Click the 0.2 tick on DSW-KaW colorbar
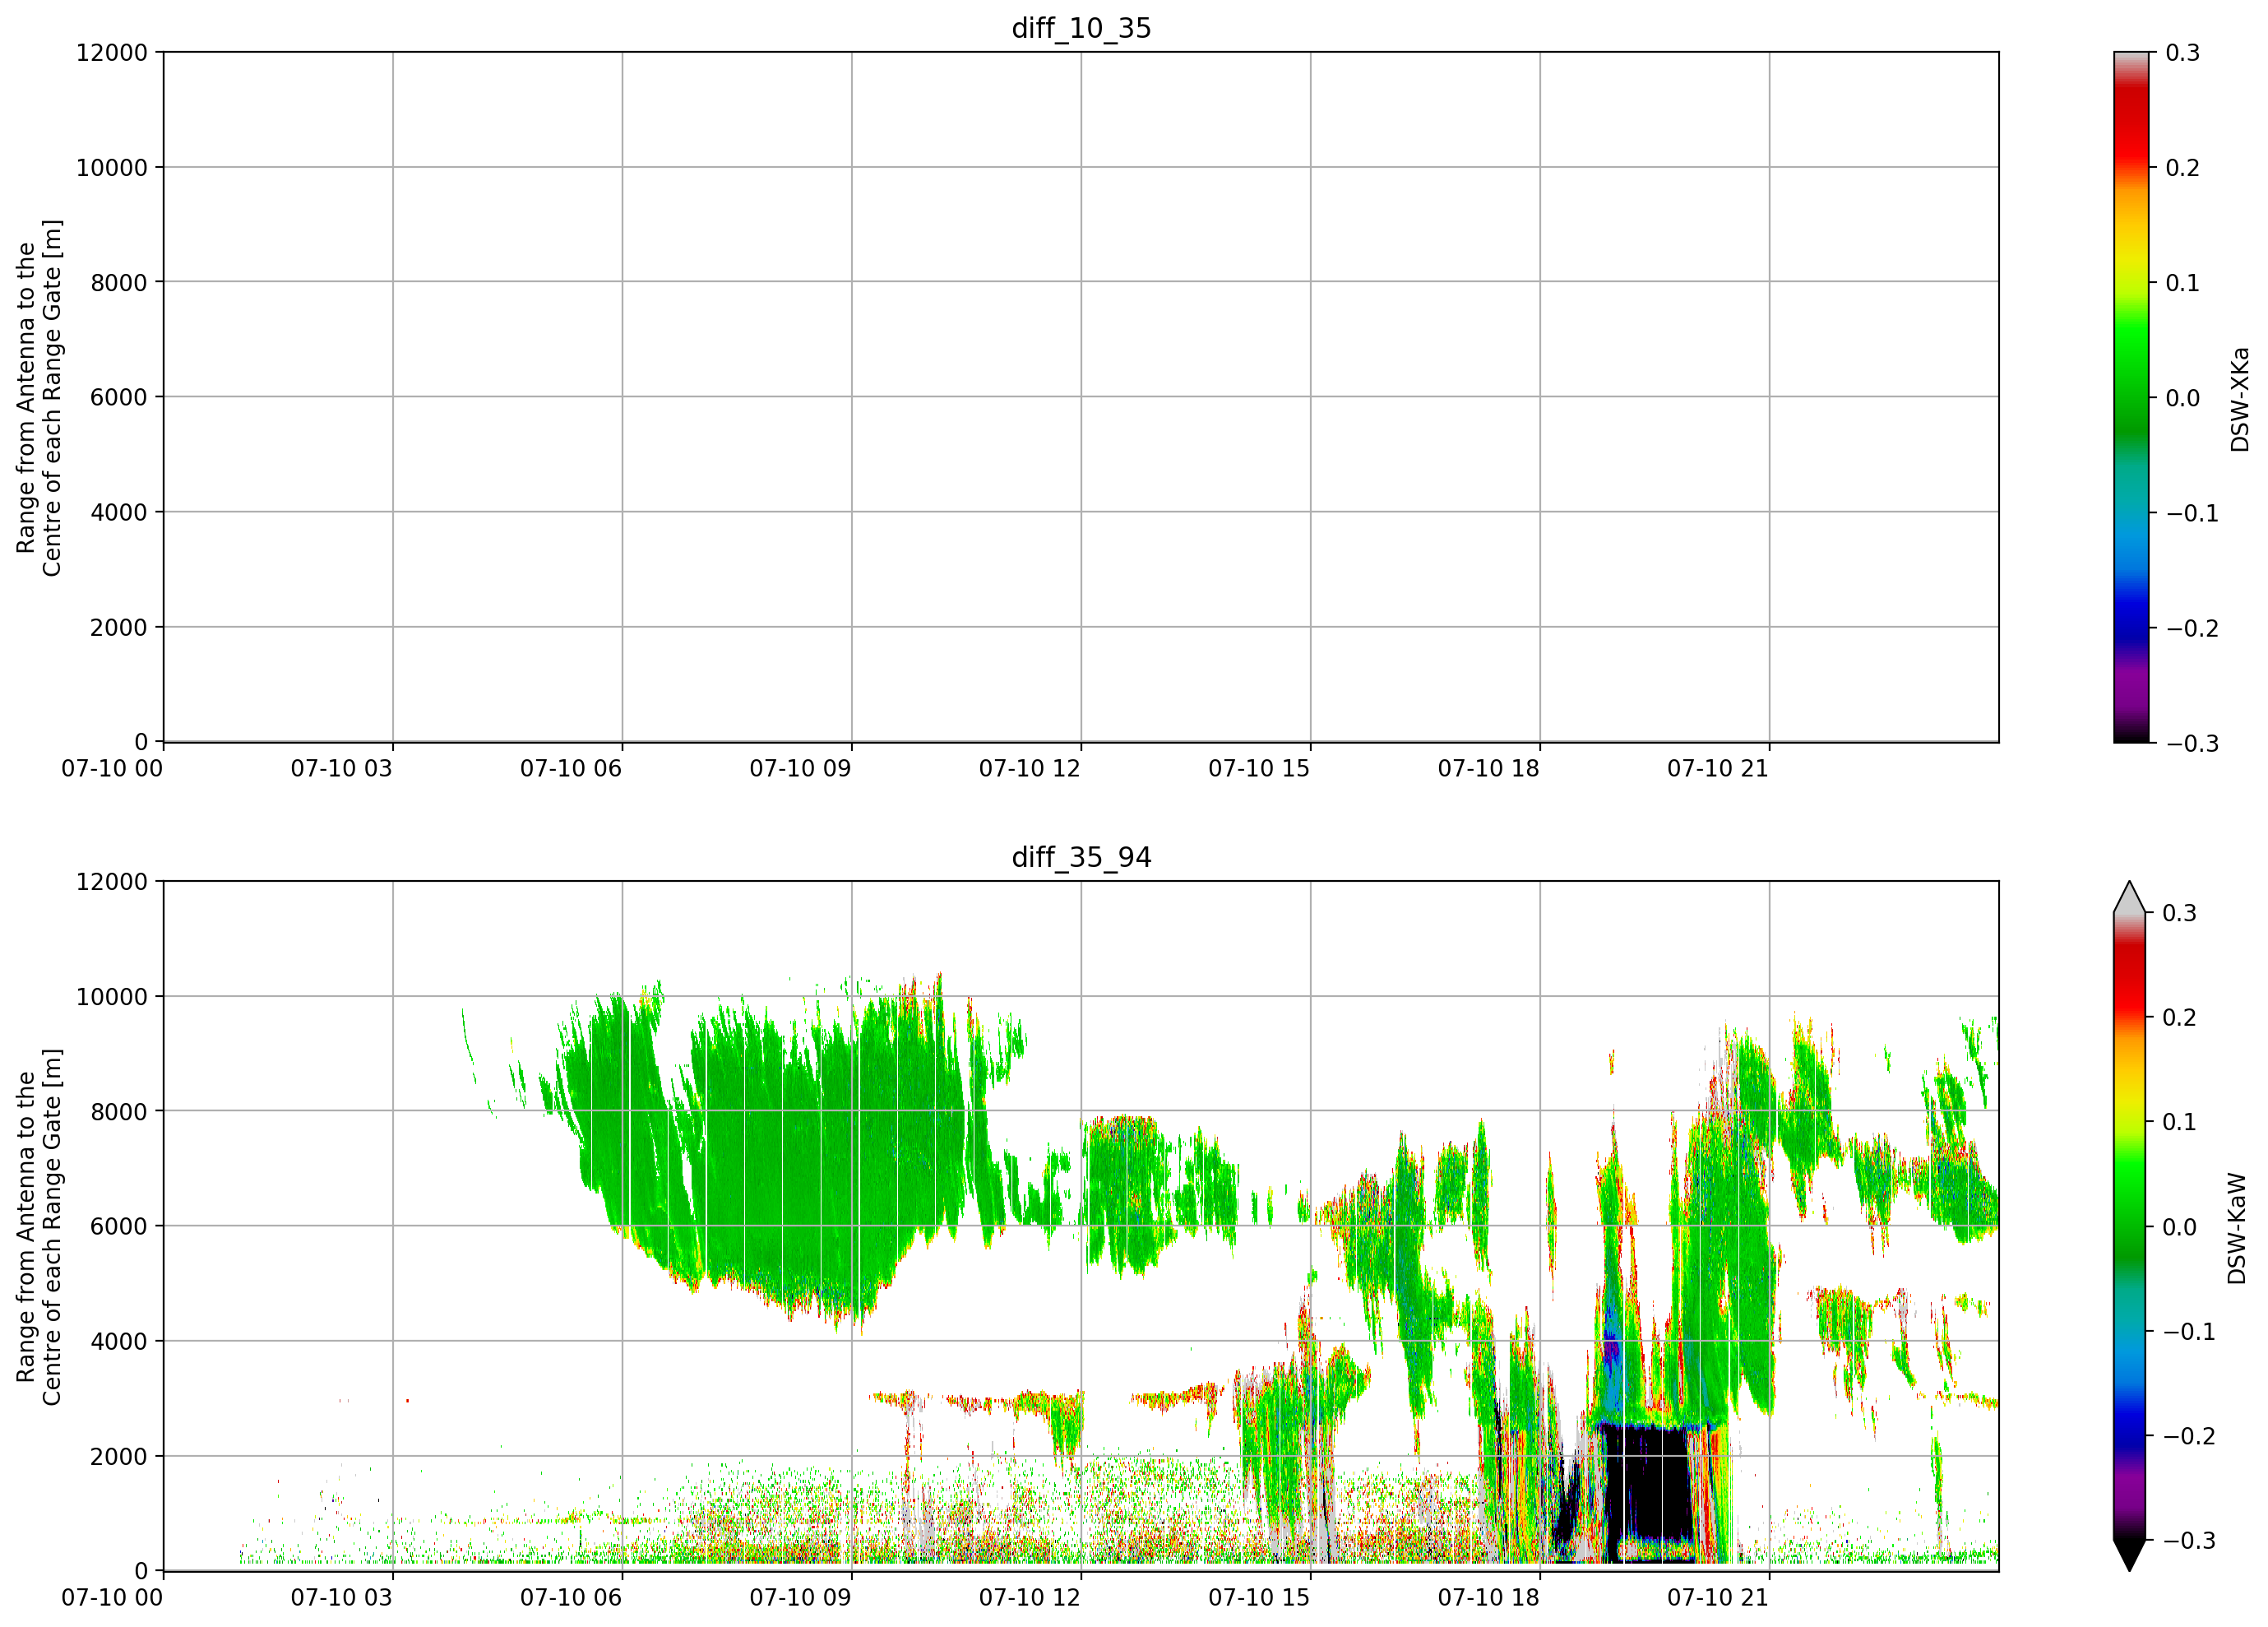The image size is (2268, 1627). pyautogui.click(x=2179, y=1017)
